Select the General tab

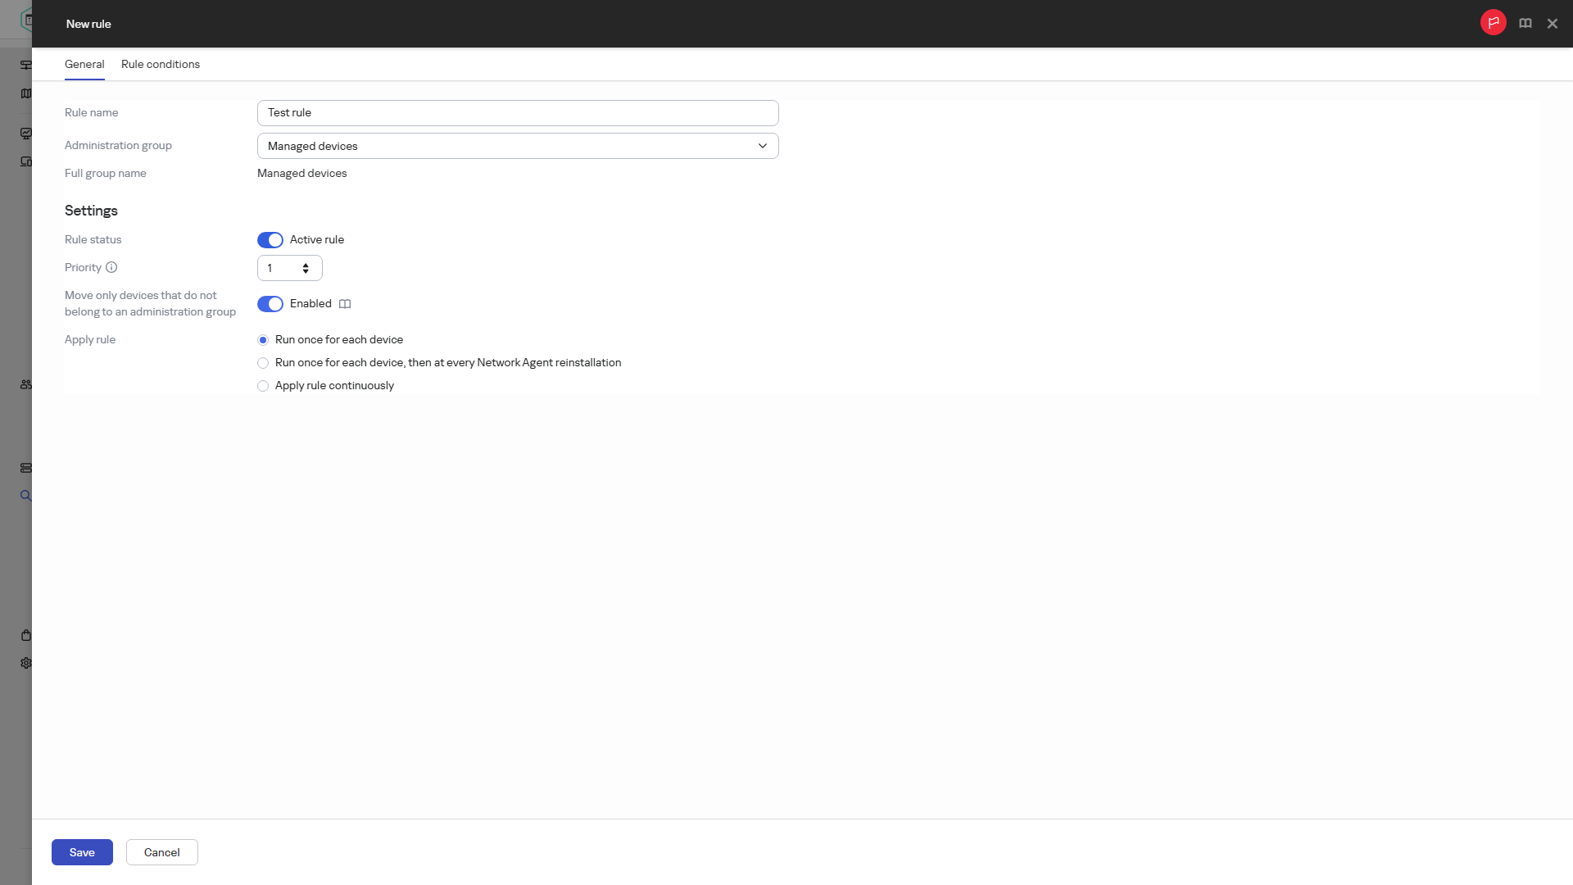pyautogui.click(x=84, y=64)
